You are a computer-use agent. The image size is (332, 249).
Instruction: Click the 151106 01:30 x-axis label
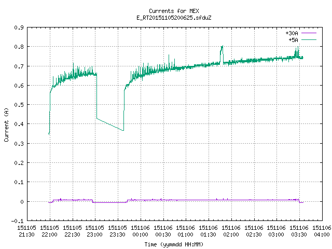[208, 231]
